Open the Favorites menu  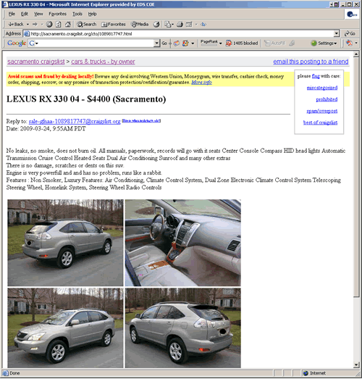click(x=57, y=14)
